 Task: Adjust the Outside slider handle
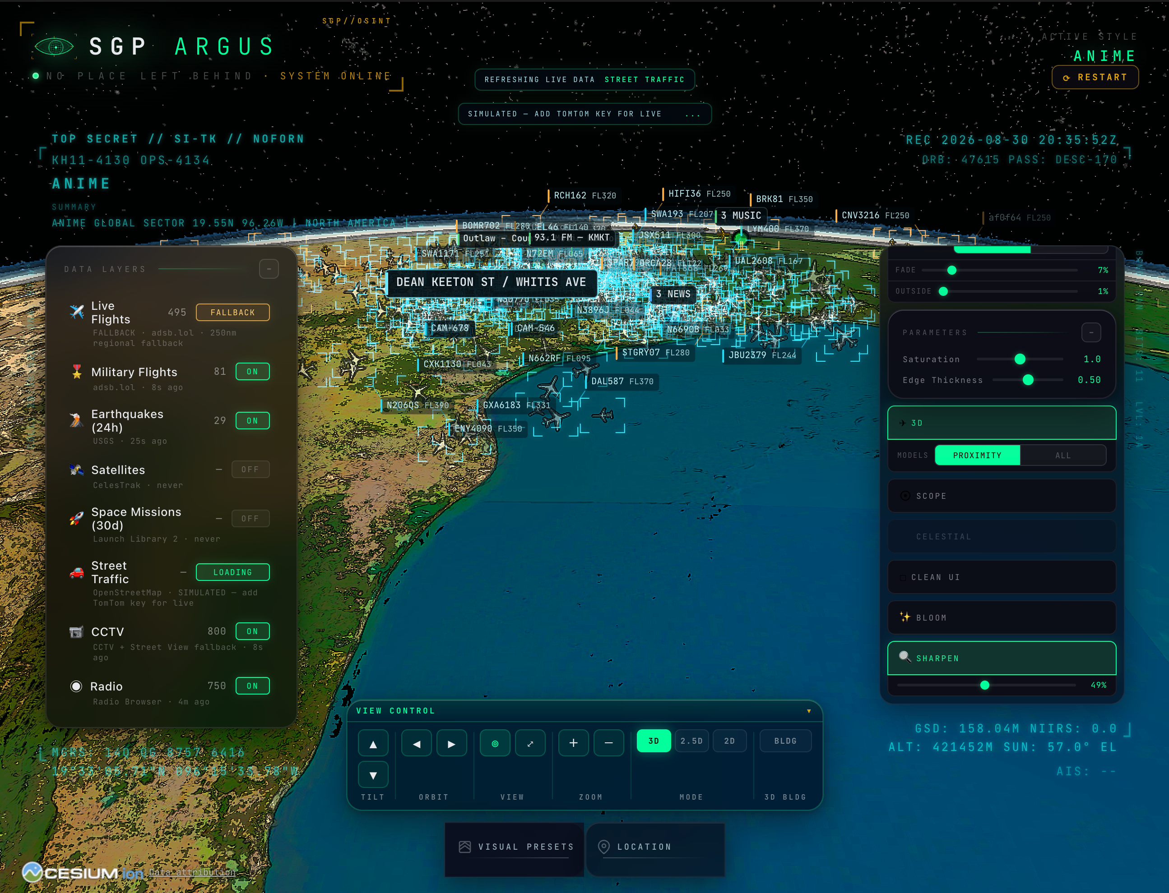(x=943, y=291)
